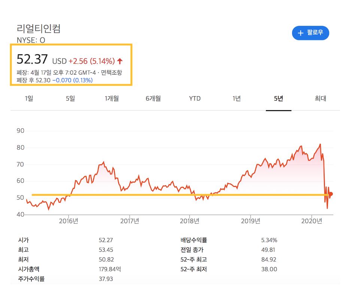
Task: Click the 팔로우 follow button
Action: tap(310, 33)
